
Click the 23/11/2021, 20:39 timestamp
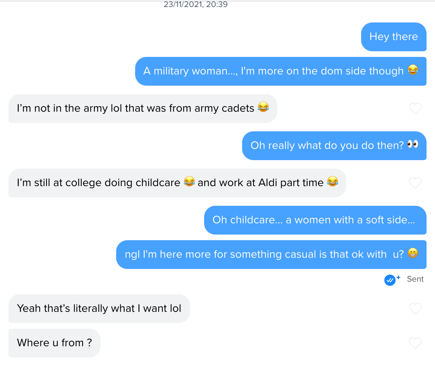(x=196, y=5)
